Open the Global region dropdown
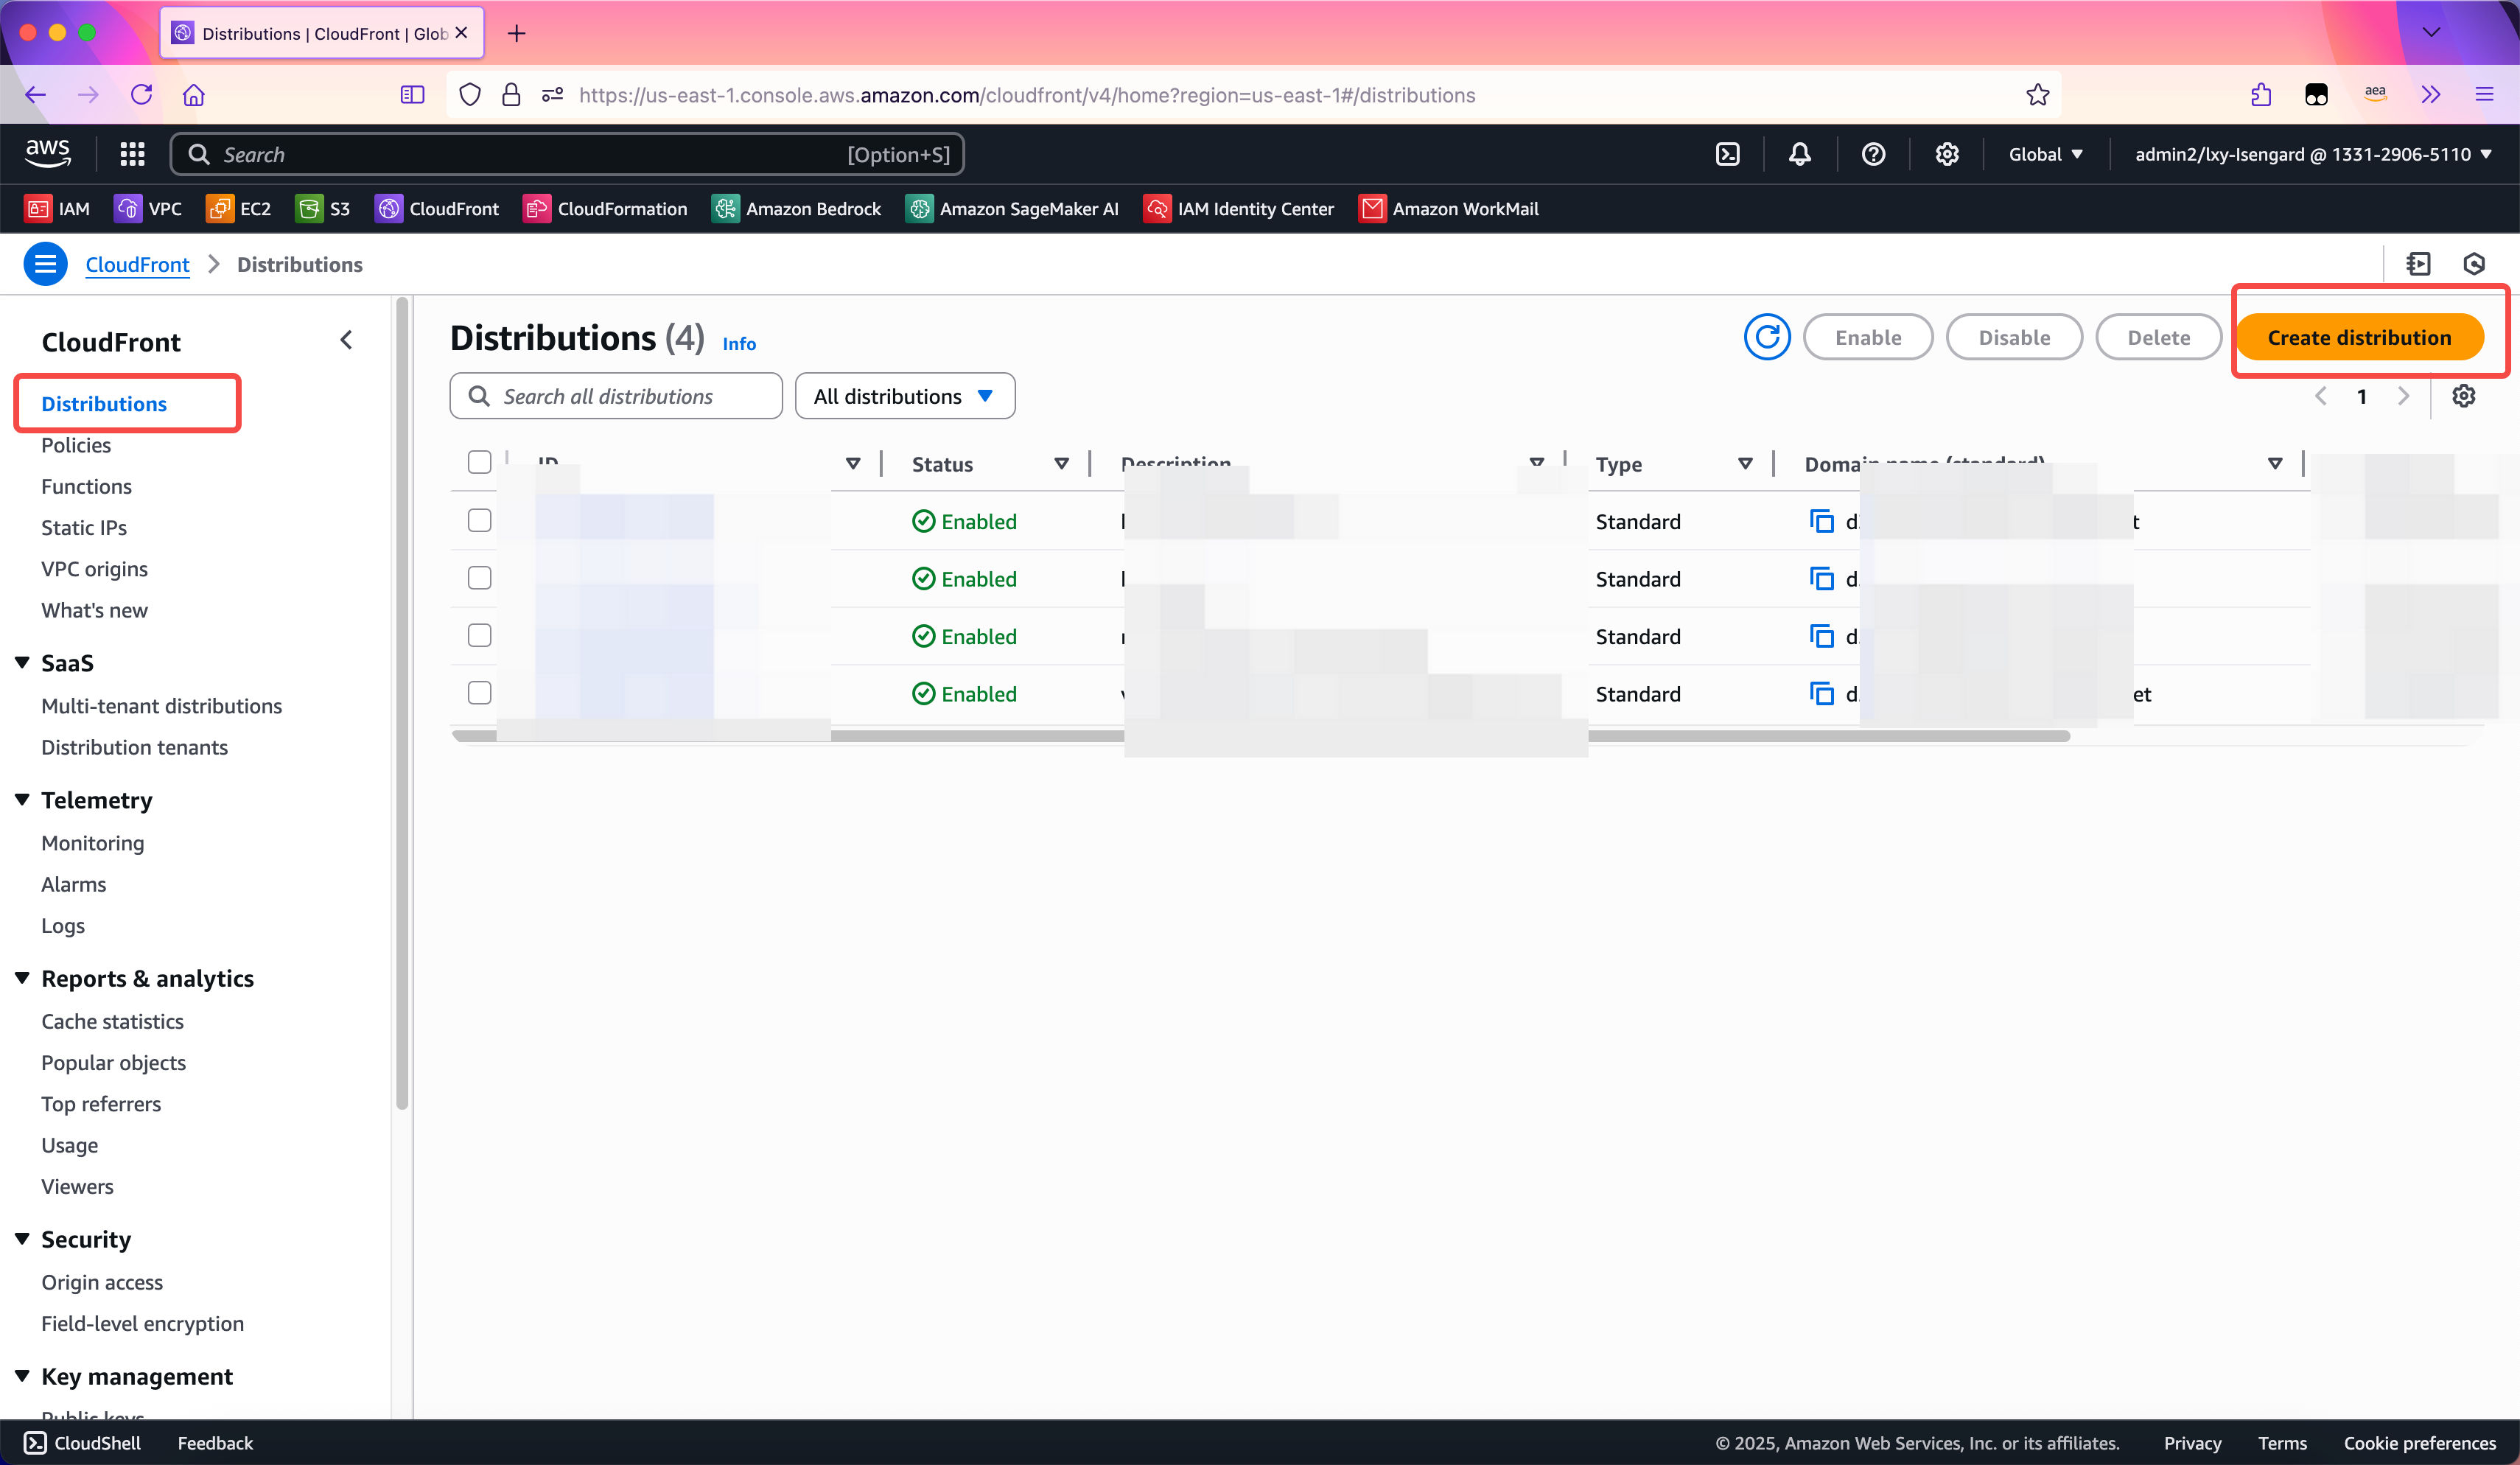 click(x=2045, y=154)
